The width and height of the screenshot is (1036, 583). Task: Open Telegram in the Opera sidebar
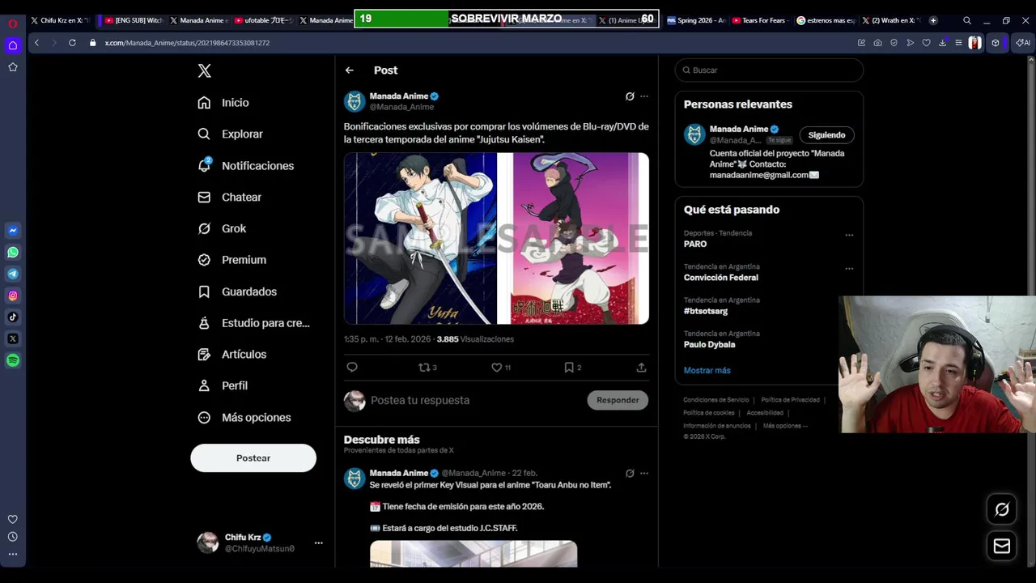coord(13,274)
